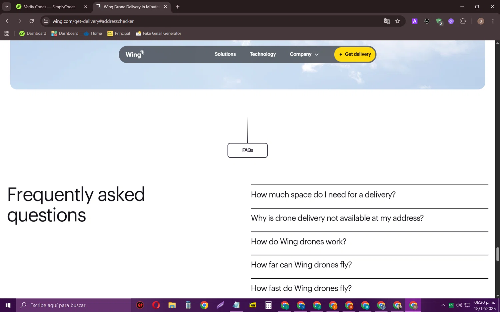The height and width of the screenshot is (312, 500).
Task: Click the yellow Get delivery button
Action: point(355,54)
